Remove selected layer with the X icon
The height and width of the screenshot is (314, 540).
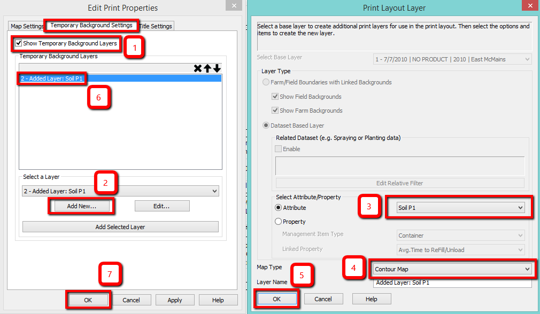click(198, 68)
